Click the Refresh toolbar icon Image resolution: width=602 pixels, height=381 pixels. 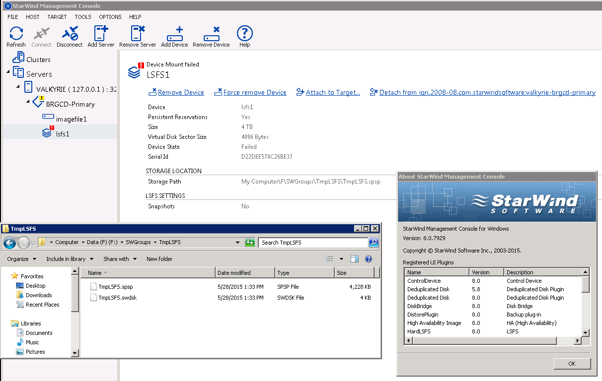click(x=16, y=34)
